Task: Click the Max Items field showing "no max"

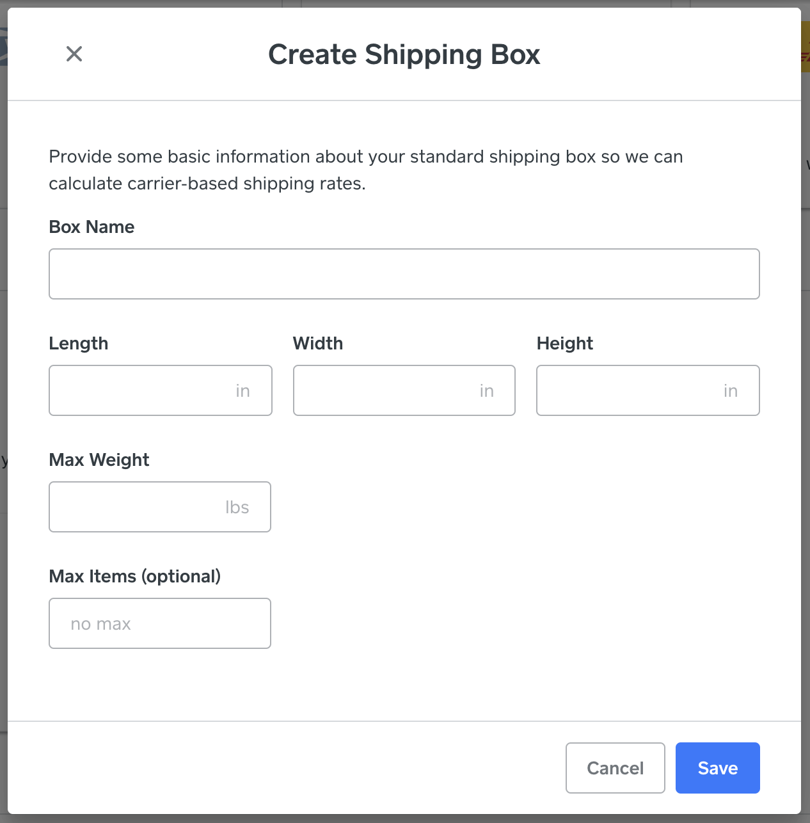Action: tap(160, 623)
